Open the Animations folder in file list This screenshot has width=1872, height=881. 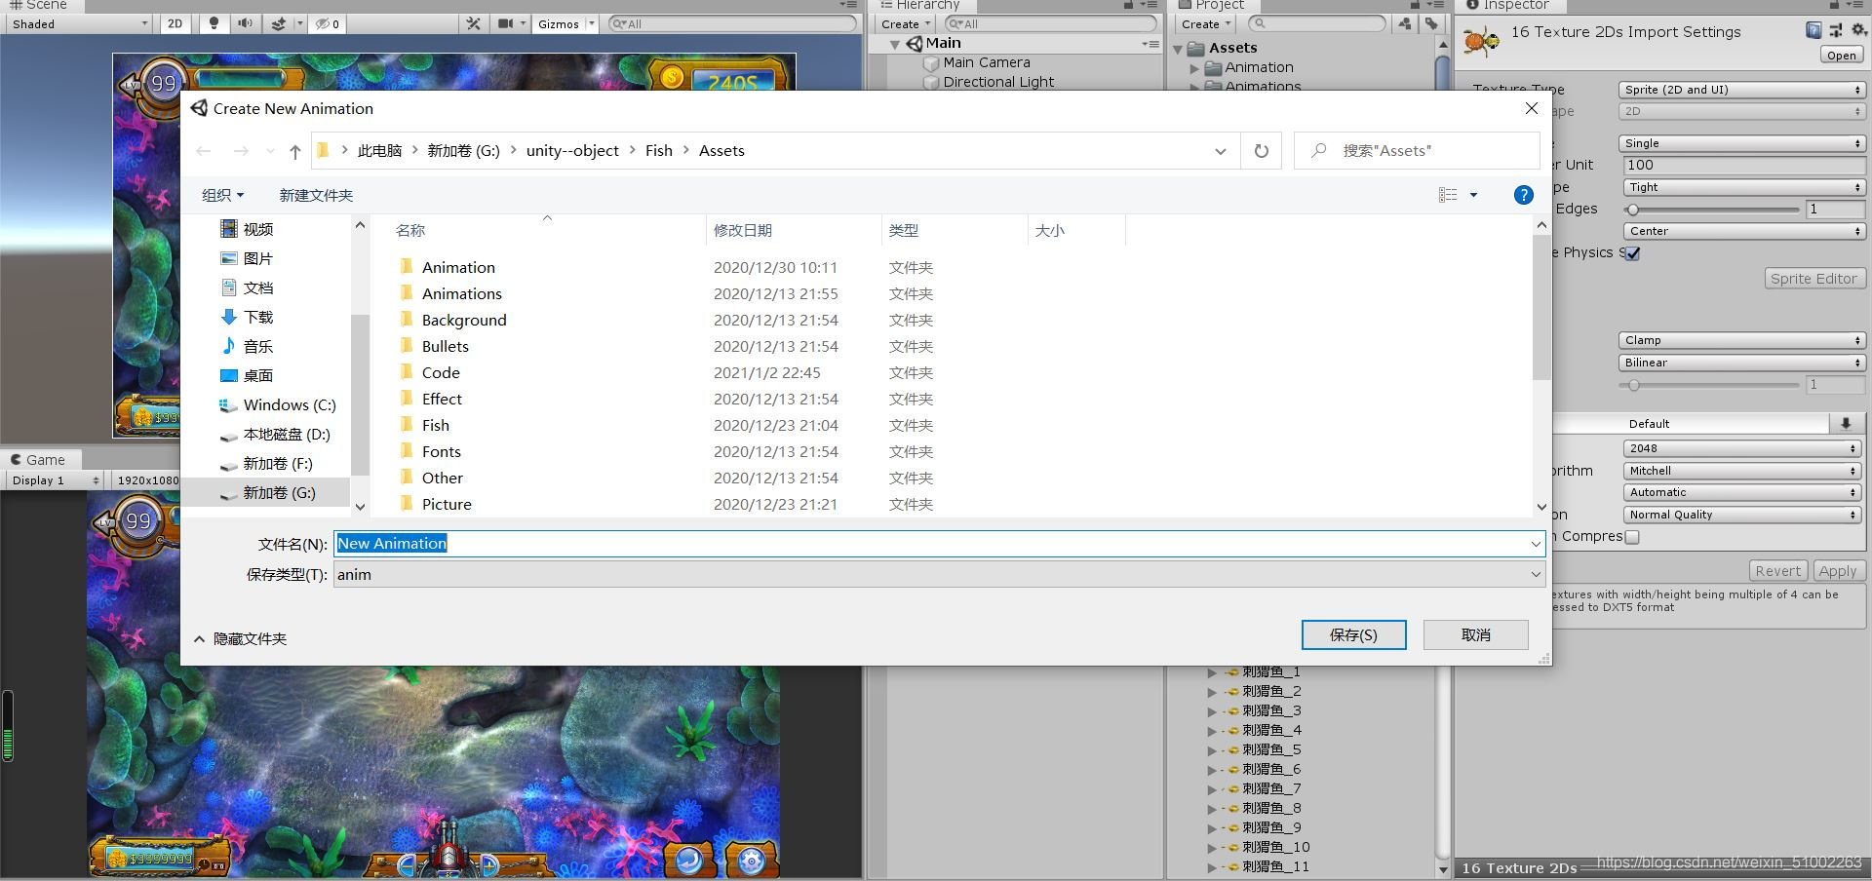(x=461, y=293)
